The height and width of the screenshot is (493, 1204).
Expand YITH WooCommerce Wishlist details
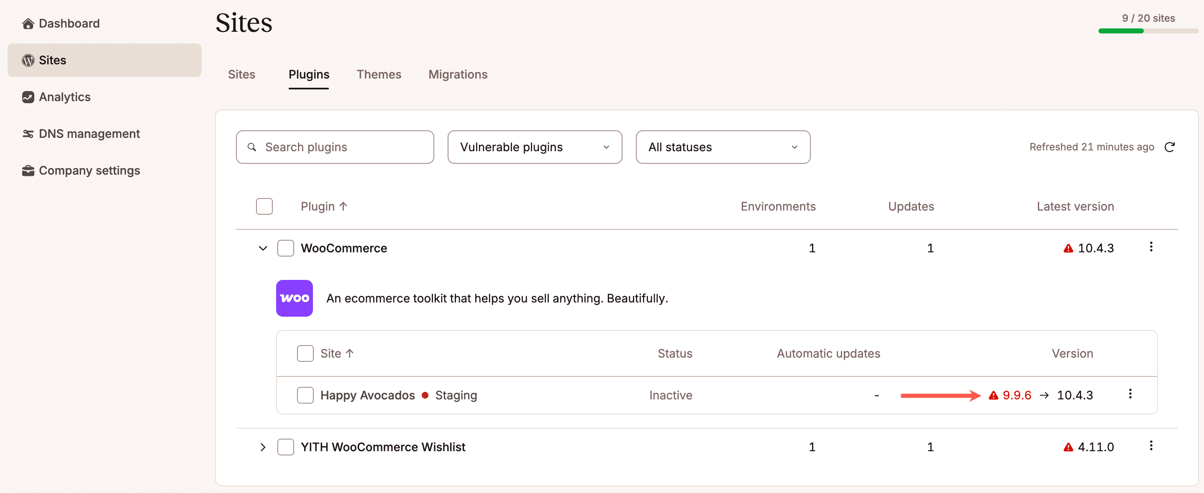263,447
